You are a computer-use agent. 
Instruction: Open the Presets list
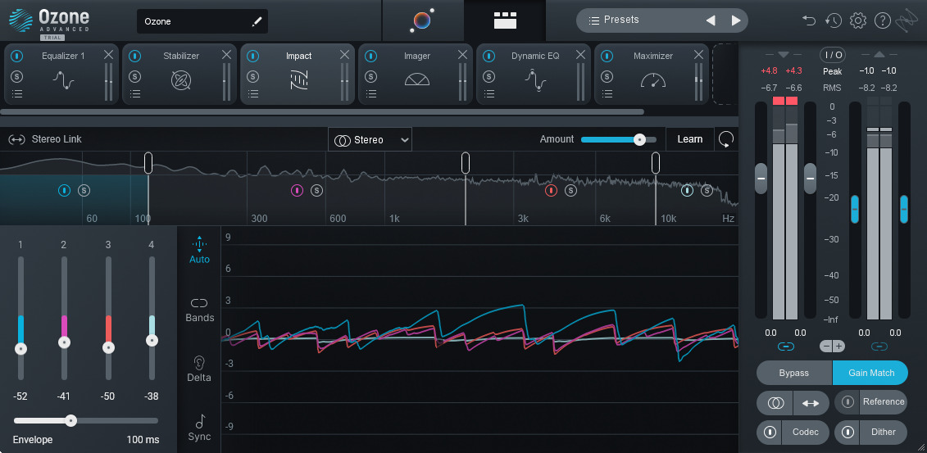tap(614, 20)
